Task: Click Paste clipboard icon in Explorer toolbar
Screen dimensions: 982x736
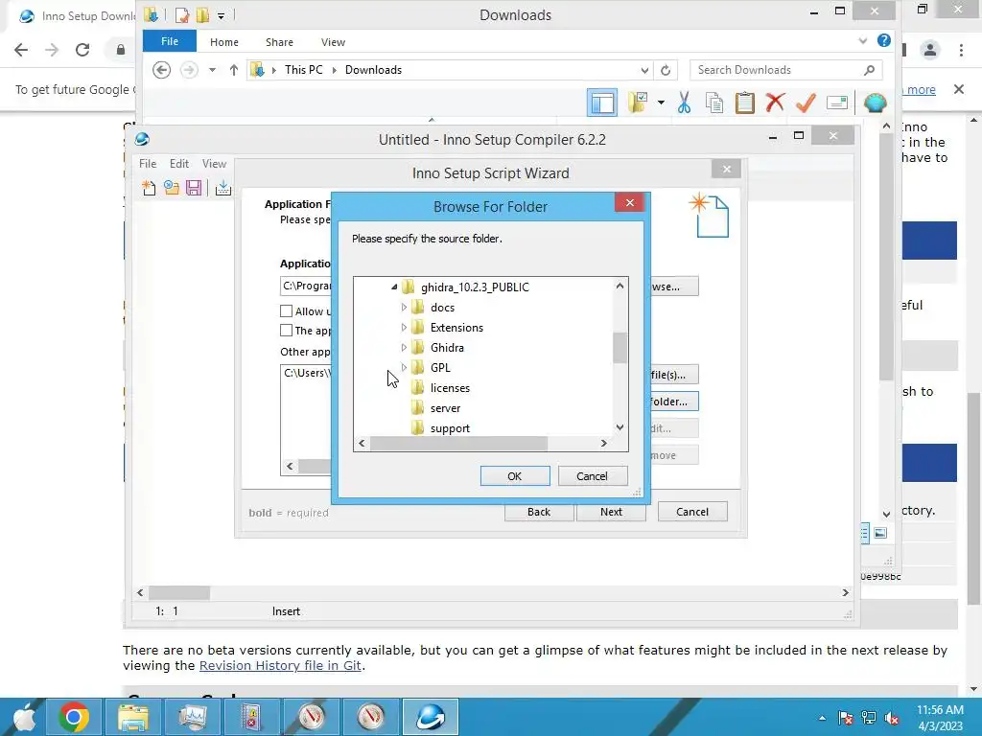Action: tap(744, 103)
